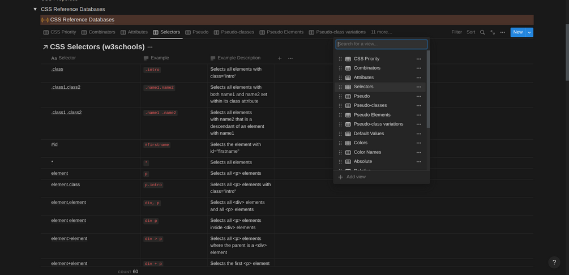The width and height of the screenshot is (569, 275).
Task: Open three-dots options for Pseudo view
Action: (x=419, y=97)
